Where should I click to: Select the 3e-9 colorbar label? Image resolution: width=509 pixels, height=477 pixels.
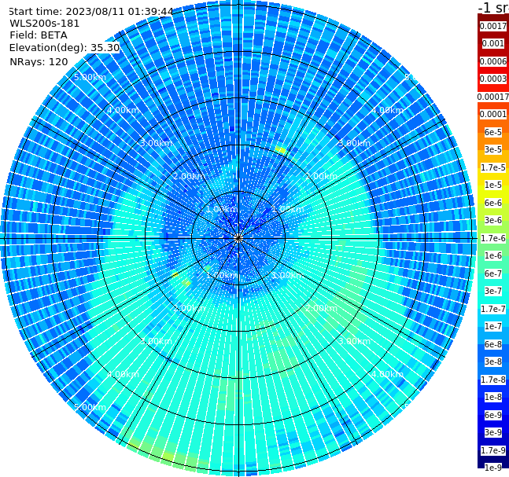[x=493, y=432]
